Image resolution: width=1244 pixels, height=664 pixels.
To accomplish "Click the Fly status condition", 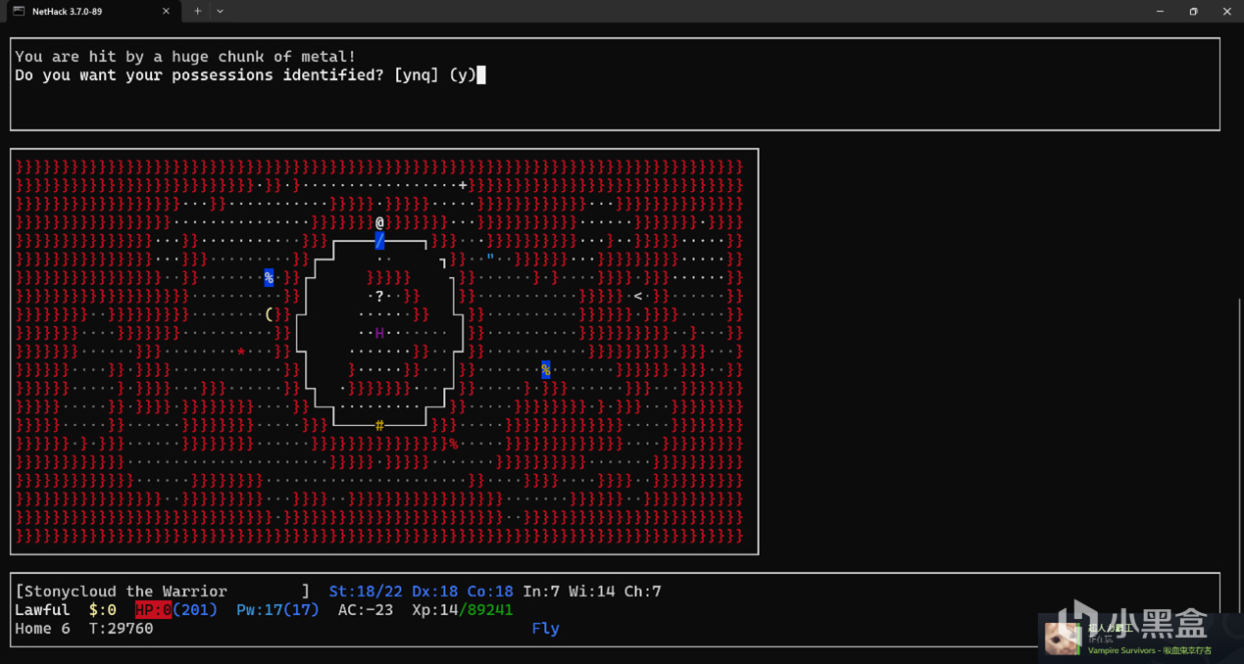I will (x=546, y=629).
